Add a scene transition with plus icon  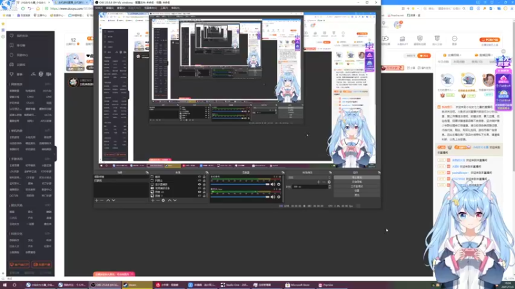coord(319,182)
